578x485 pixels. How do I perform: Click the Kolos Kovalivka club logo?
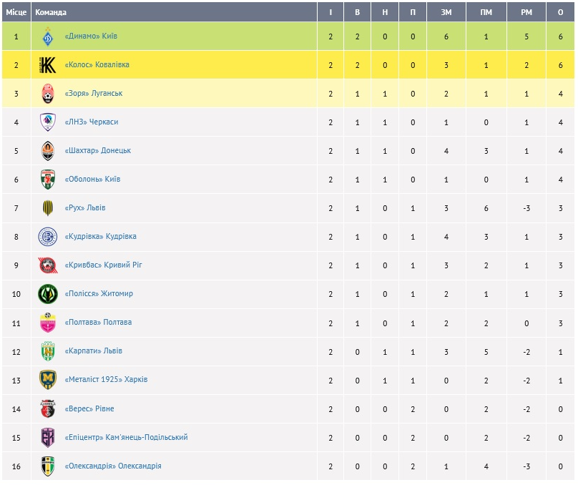(47, 65)
